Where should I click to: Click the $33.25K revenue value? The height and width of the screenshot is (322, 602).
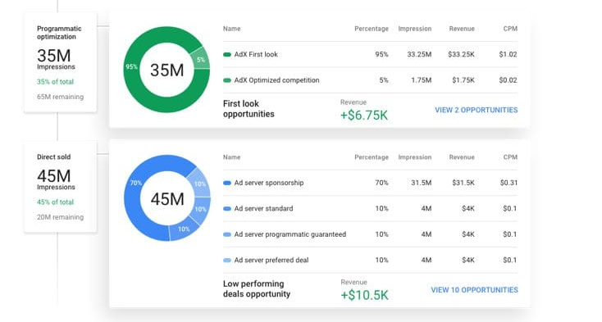click(x=461, y=54)
